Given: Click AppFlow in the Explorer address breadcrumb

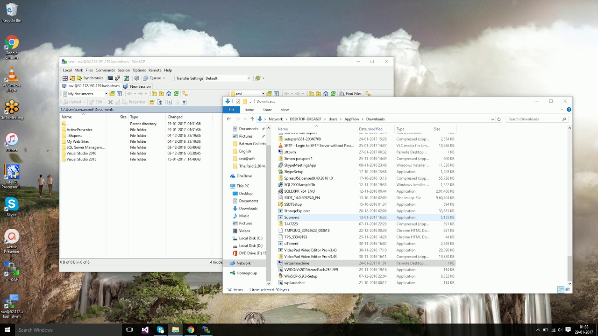Looking at the screenshot, I should (352, 119).
